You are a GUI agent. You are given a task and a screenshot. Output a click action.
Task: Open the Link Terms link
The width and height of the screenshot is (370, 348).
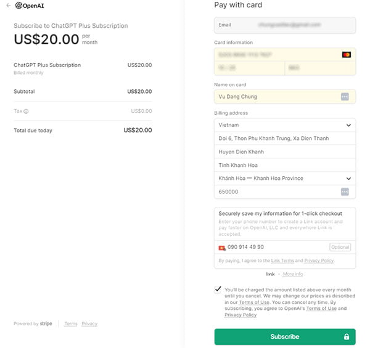282,261
